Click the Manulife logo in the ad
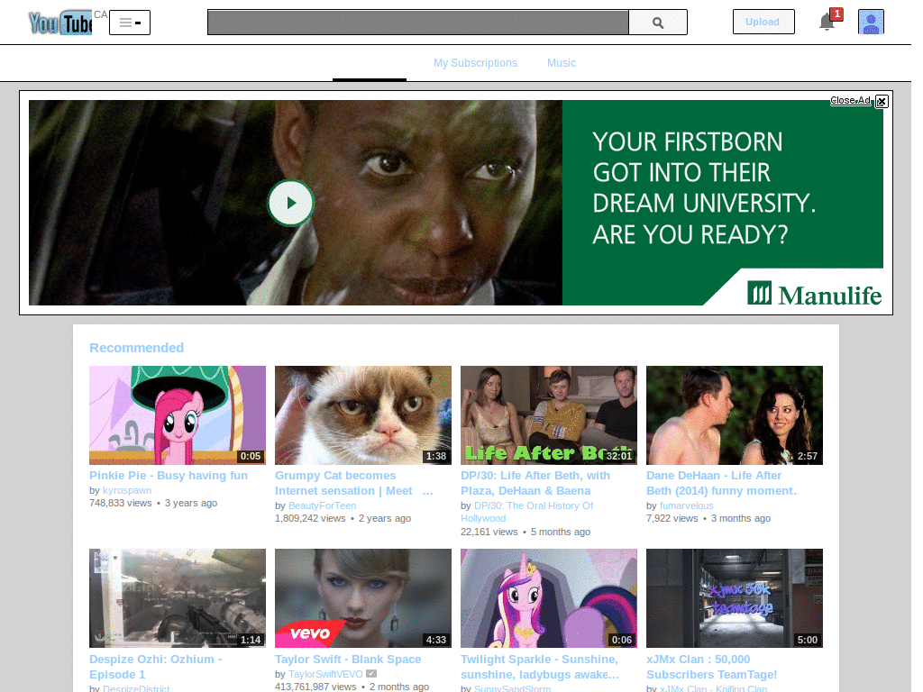The height and width of the screenshot is (692, 923). [815, 295]
